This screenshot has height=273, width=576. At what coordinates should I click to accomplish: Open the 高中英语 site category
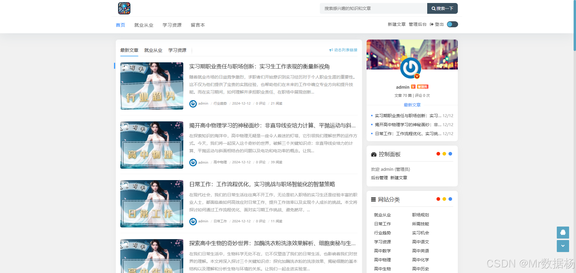click(x=421, y=251)
